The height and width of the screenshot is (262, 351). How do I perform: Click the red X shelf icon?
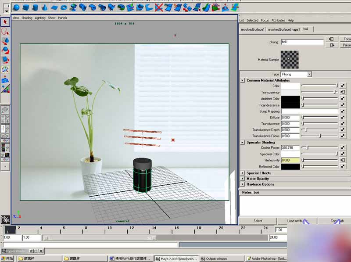pyautogui.click(x=159, y=7)
